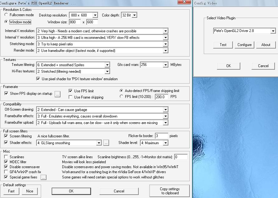Enable GF4/WinXP crash fix checkbox
This screenshot has width=278, height=198.
click(x=6, y=172)
